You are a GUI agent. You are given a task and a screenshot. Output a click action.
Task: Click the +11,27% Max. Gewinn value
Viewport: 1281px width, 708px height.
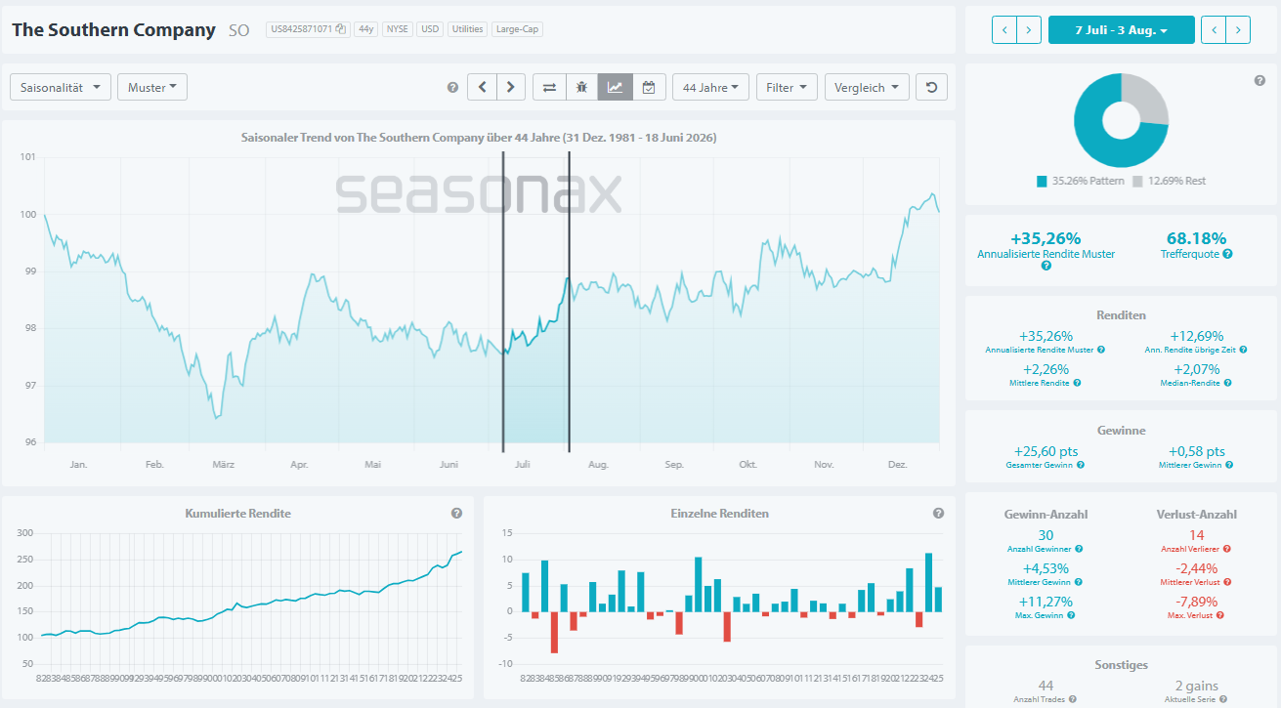click(1046, 602)
